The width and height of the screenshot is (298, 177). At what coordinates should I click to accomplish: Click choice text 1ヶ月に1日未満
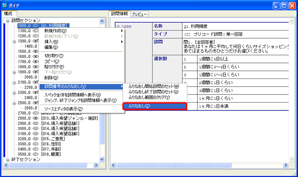213,106
